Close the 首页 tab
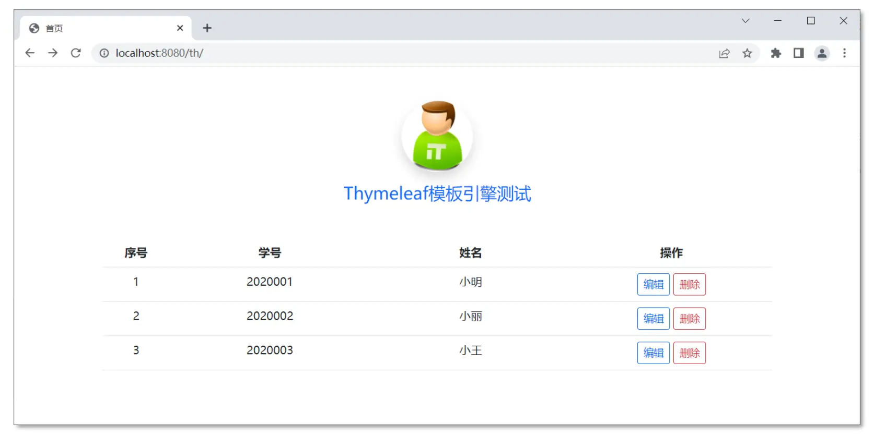 click(180, 28)
